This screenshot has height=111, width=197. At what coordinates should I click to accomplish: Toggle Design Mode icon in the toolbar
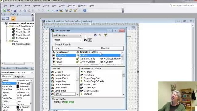61,10
